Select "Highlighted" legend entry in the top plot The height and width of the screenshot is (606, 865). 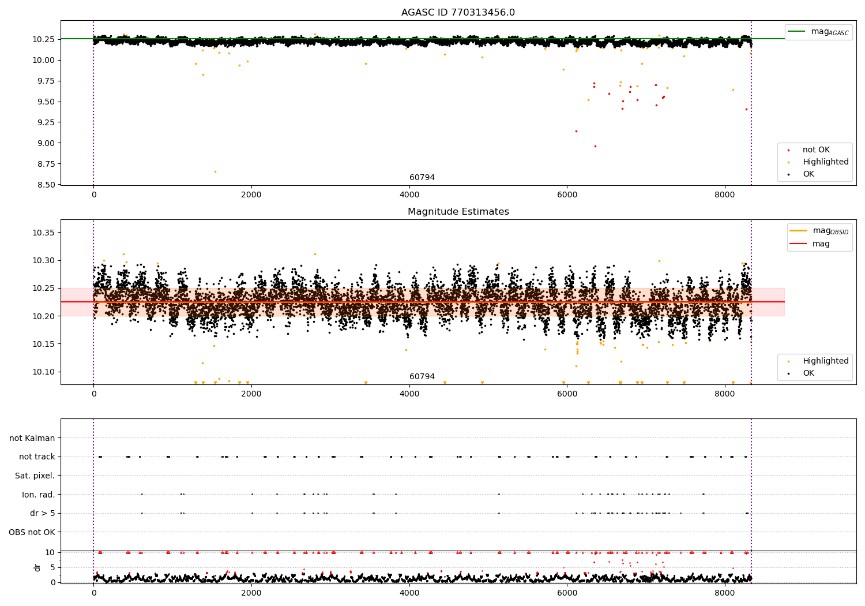[x=826, y=162]
